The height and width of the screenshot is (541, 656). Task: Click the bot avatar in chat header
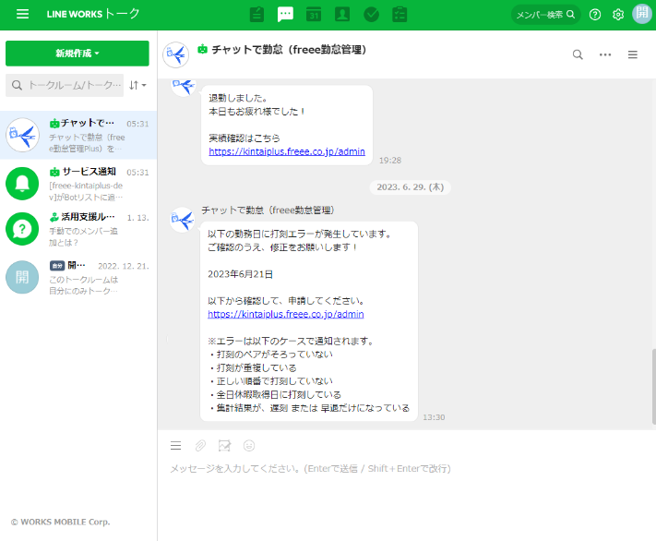coord(175,54)
